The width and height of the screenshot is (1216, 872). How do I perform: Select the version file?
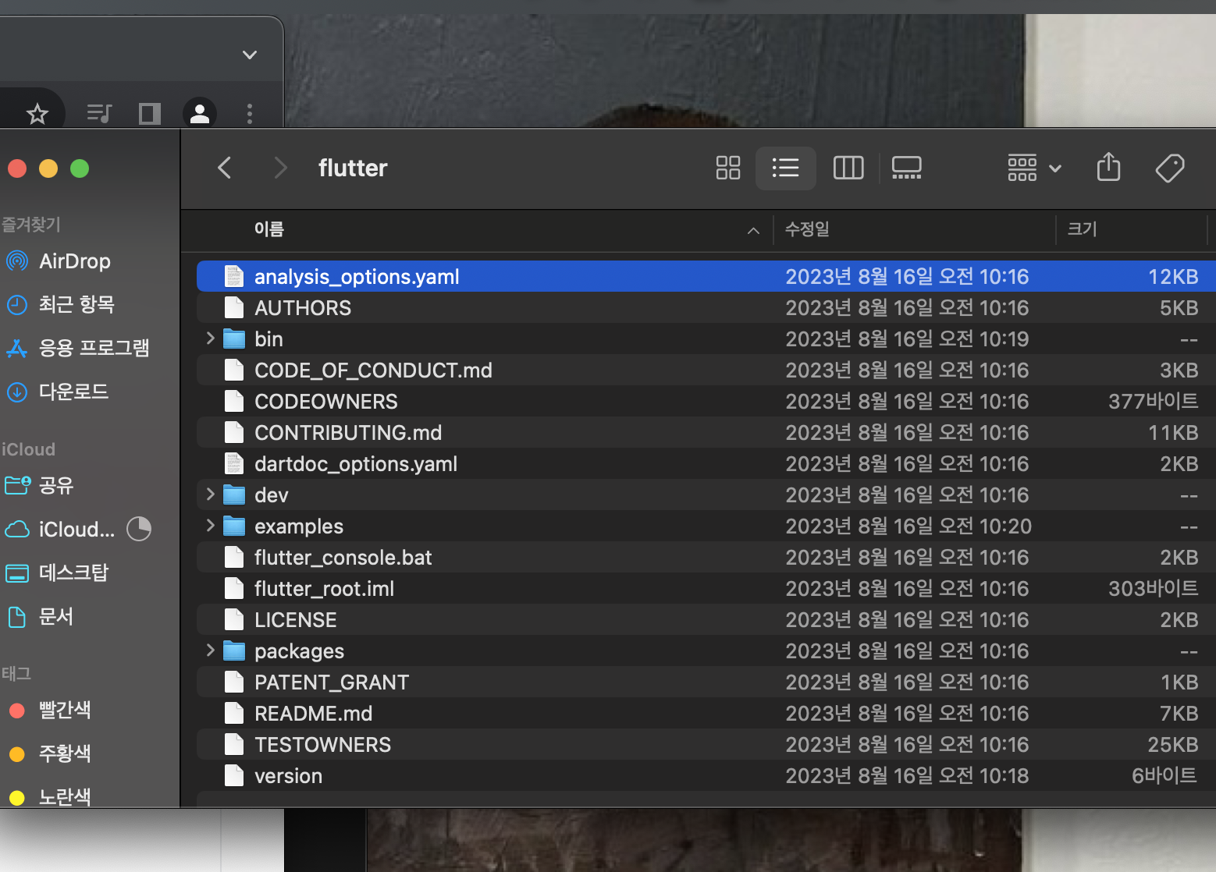pos(706,775)
